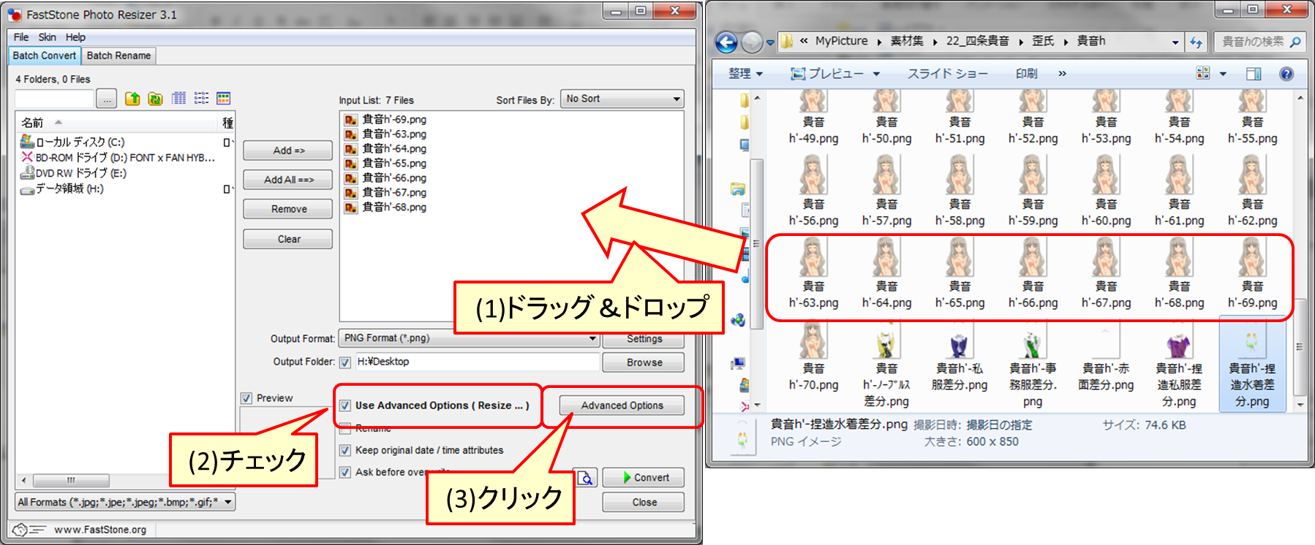This screenshot has width=1315, height=545.
Task: Open the recent pages dropdown beside Forward
Action: click(770, 43)
